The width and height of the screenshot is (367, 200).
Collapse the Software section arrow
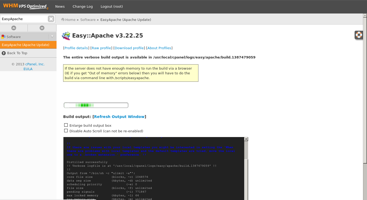52,37
